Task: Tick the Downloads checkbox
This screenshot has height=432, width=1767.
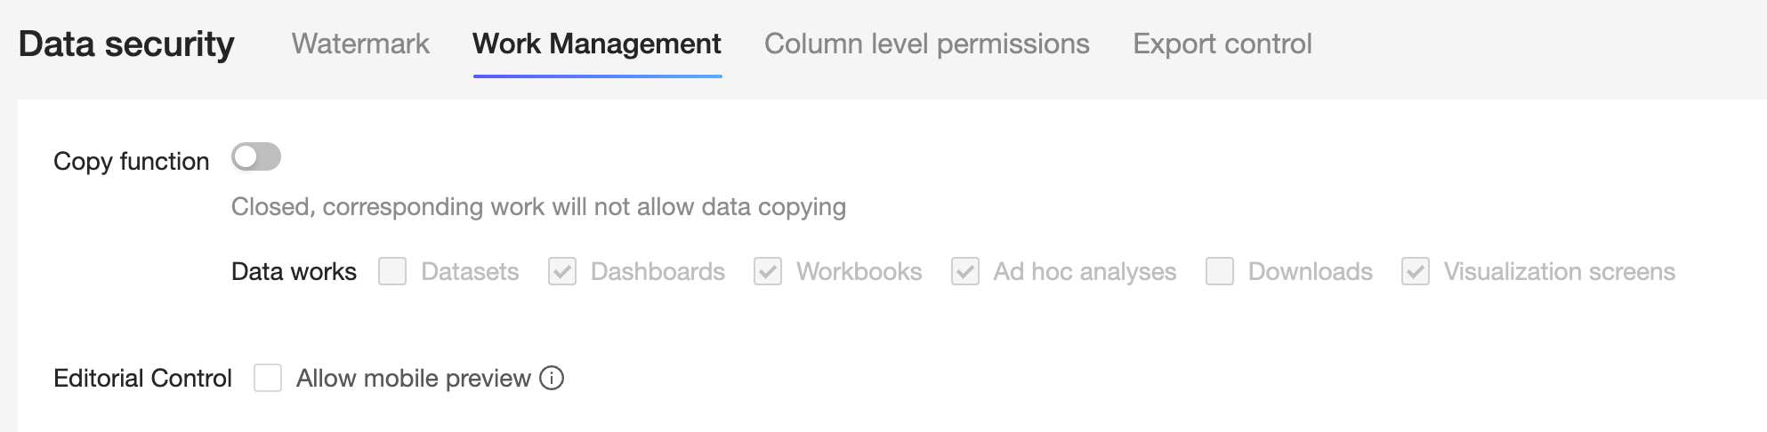Action: click(1220, 271)
